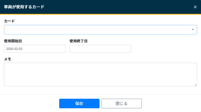Click inside the メモ text area
Image resolution: width=201 pixels, height=112 pixels.
[x=100, y=74]
